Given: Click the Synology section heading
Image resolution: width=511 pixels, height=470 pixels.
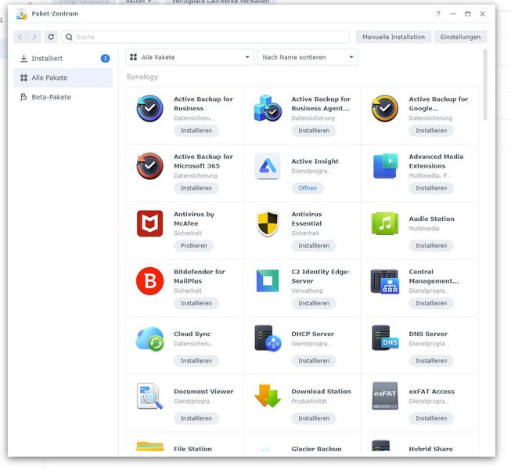Looking at the screenshot, I should point(142,77).
